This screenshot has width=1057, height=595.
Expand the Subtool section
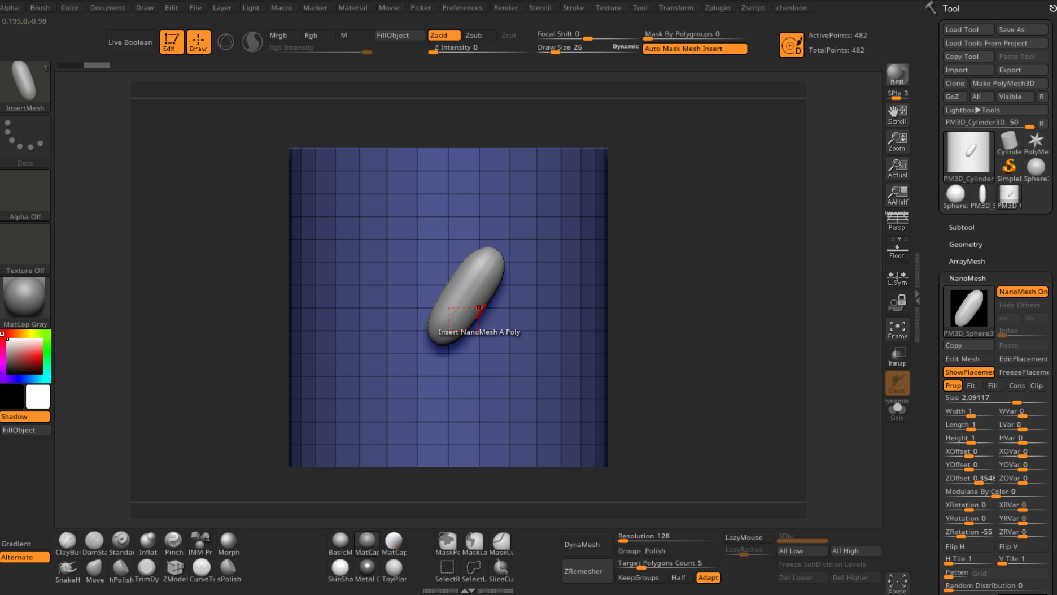point(961,227)
